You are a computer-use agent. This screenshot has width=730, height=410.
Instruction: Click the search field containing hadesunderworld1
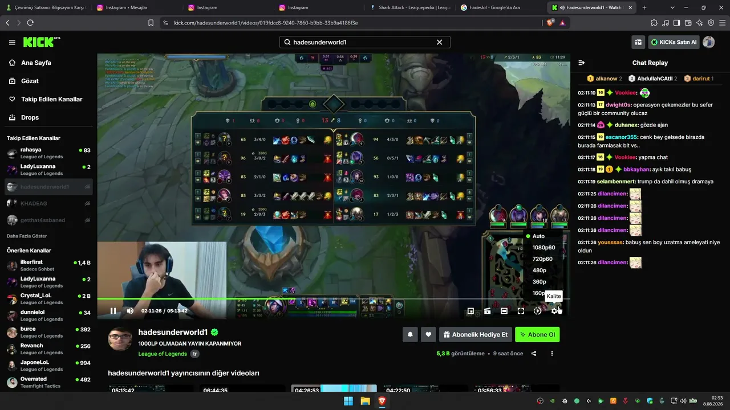[364, 42]
